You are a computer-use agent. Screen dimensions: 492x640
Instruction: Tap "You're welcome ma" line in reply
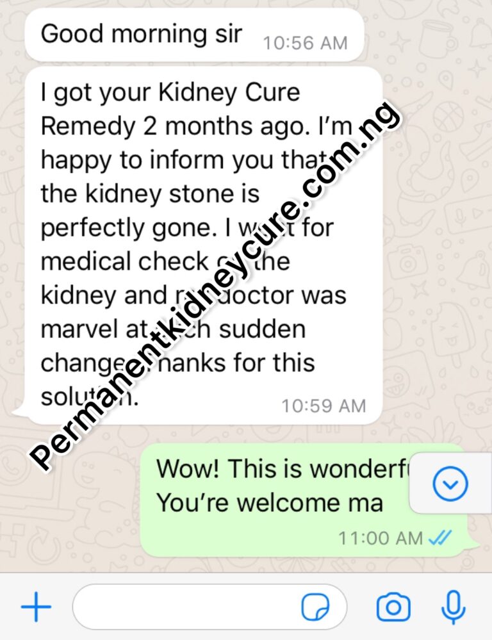270,502
